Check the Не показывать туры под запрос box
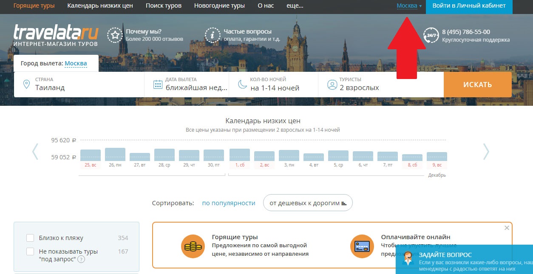The height and width of the screenshot is (274, 533). pyautogui.click(x=30, y=251)
